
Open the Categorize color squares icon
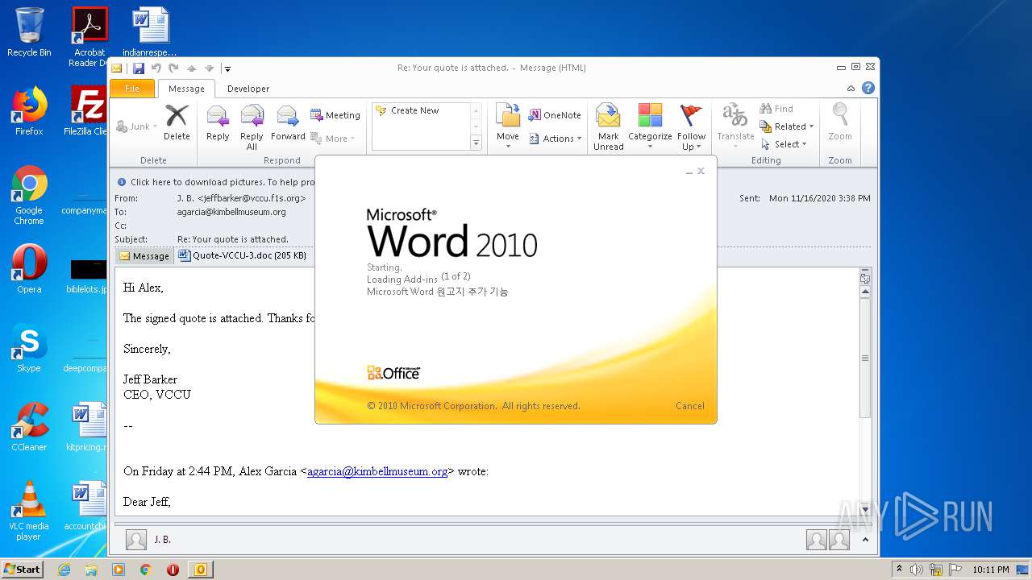point(650,116)
